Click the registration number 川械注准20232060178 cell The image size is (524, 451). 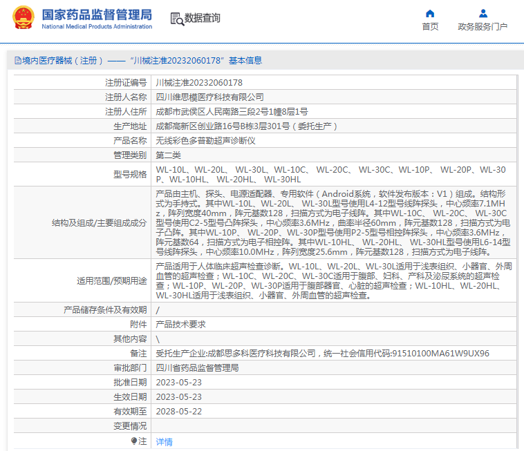click(x=199, y=82)
